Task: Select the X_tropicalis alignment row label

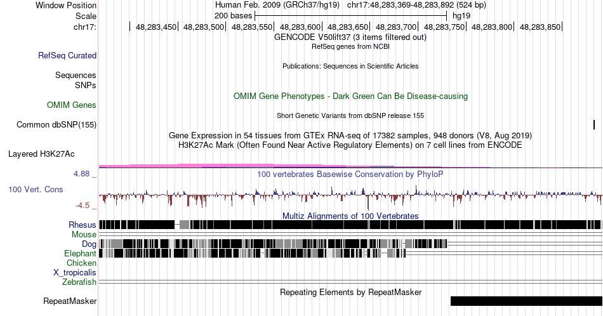Action: coord(75,273)
